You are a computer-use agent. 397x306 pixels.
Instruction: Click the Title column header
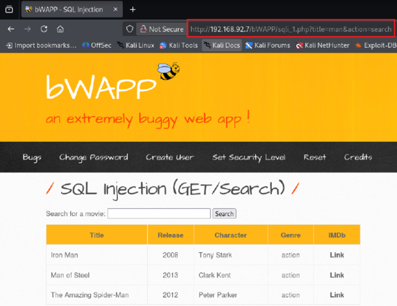pos(97,235)
